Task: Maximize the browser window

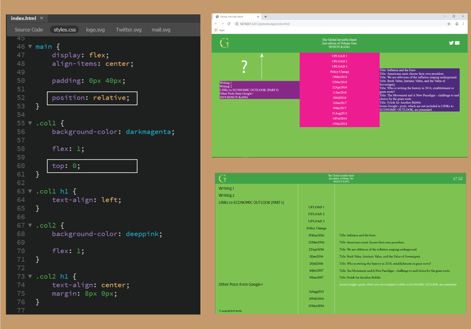Action: click(454, 16)
